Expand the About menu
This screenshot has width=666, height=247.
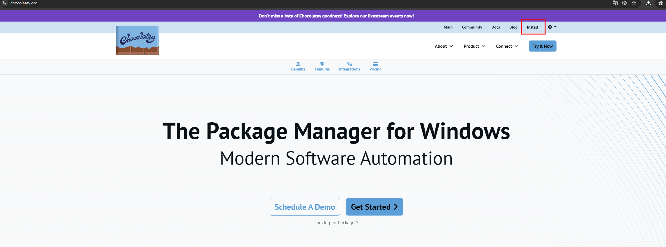pyautogui.click(x=444, y=46)
